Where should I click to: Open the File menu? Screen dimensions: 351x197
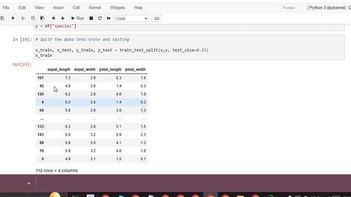[x=6, y=8]
